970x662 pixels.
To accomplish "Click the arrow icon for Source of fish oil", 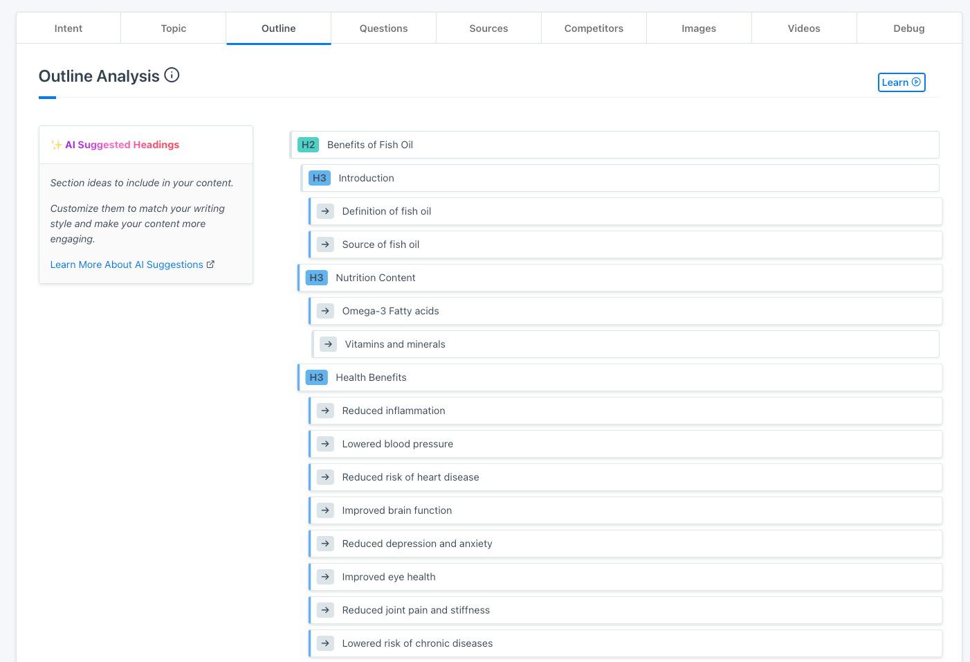I will click(325, 244).
